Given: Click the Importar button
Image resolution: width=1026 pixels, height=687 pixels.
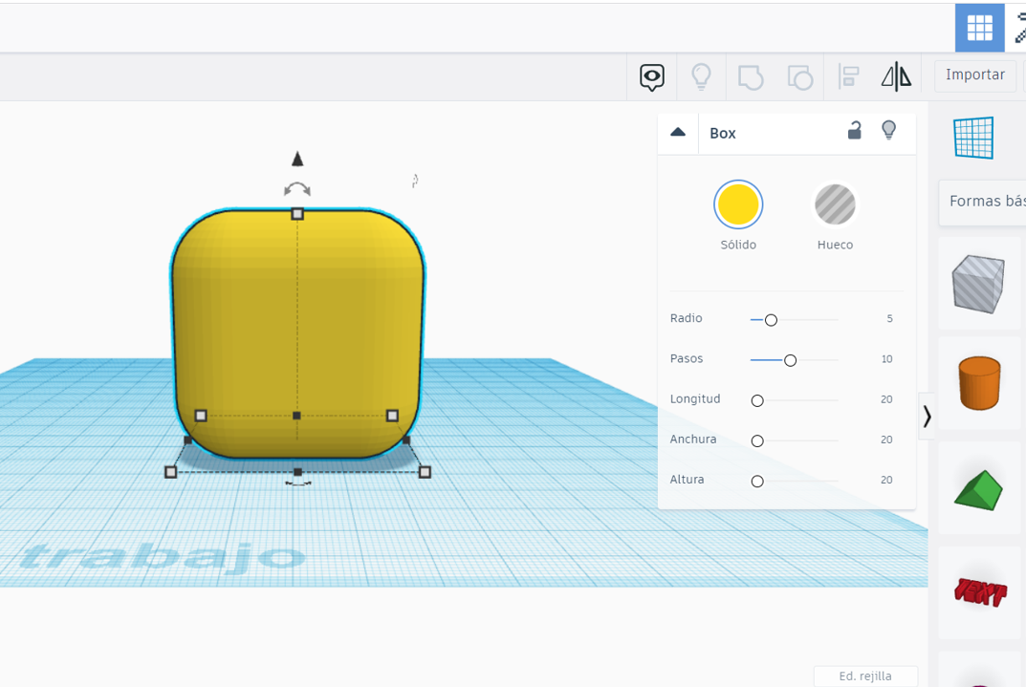Looking at the screenshot, I should coord(974,75).
